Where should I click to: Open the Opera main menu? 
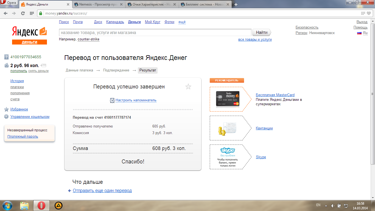pos(9,3)
